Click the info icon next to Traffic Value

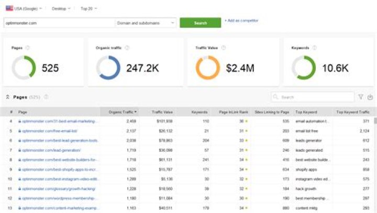(224, 48)
